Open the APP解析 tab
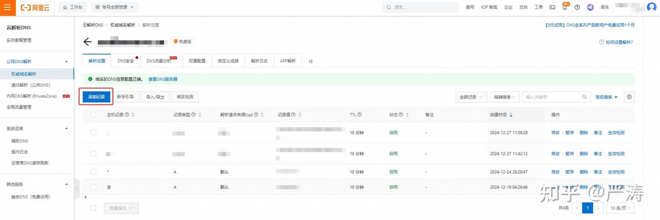This screenshot has width=660, height=220. pos(288,61)
